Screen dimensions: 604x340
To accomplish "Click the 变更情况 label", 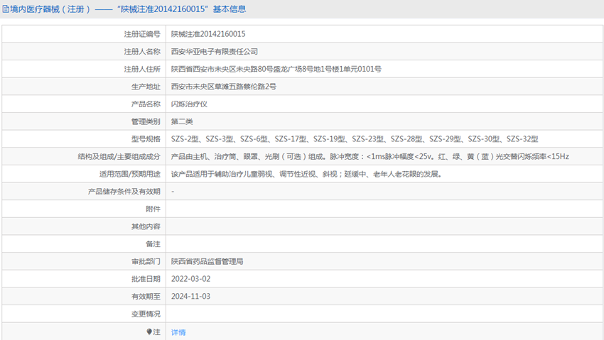I will [146, 314].
